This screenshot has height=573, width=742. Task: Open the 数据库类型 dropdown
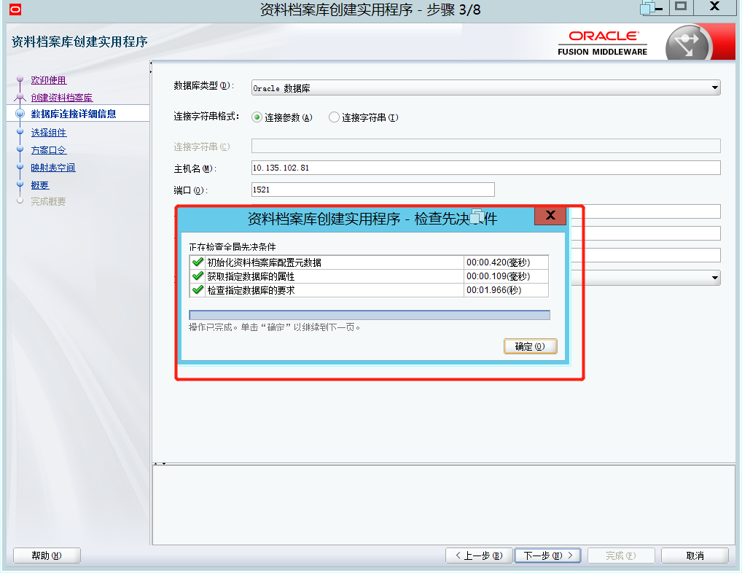(714, 87)
